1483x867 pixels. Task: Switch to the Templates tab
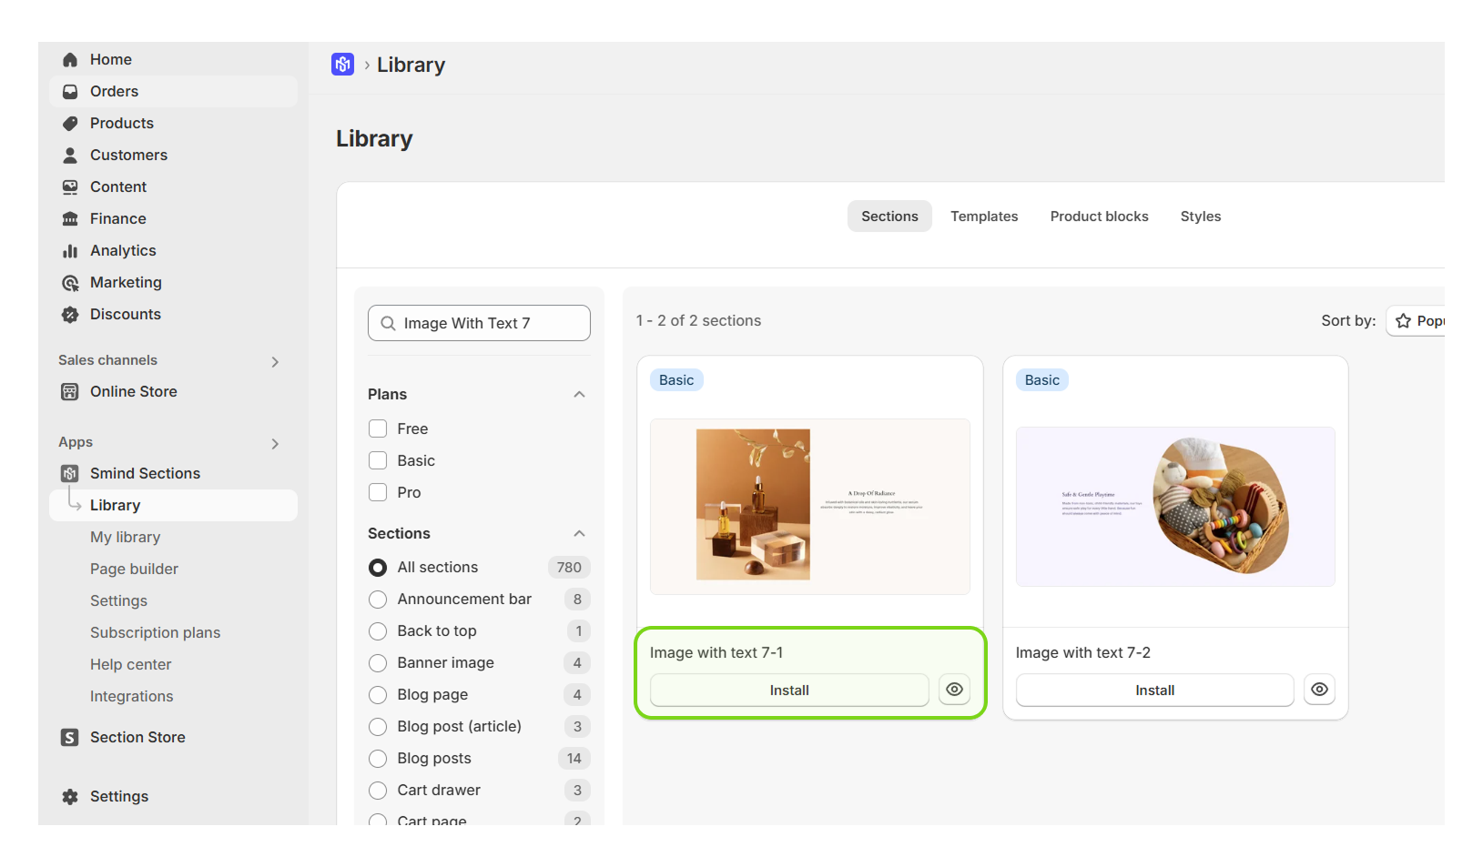click(x=984, y=217)
